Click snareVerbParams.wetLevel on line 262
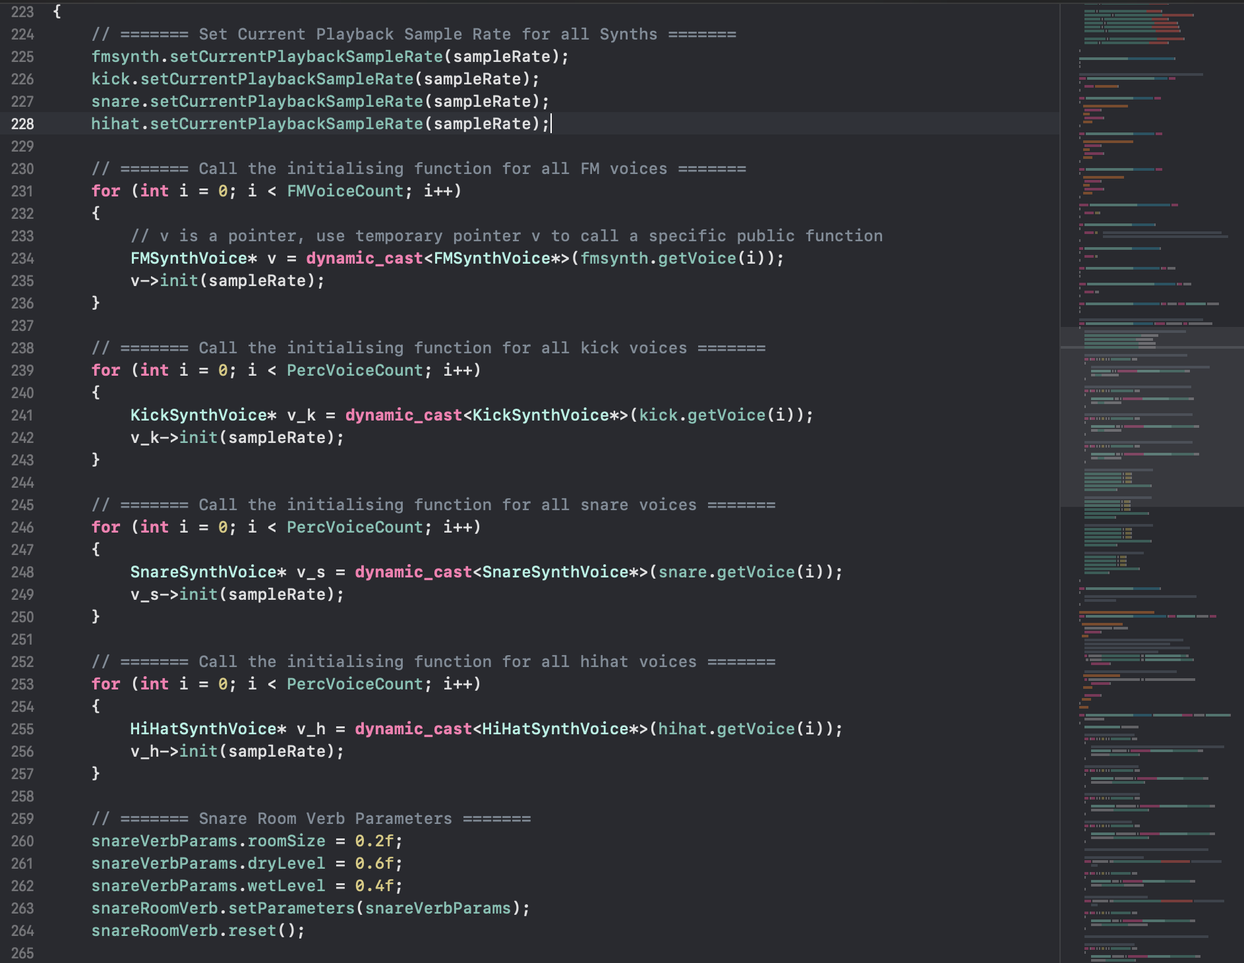 point(208,886)
